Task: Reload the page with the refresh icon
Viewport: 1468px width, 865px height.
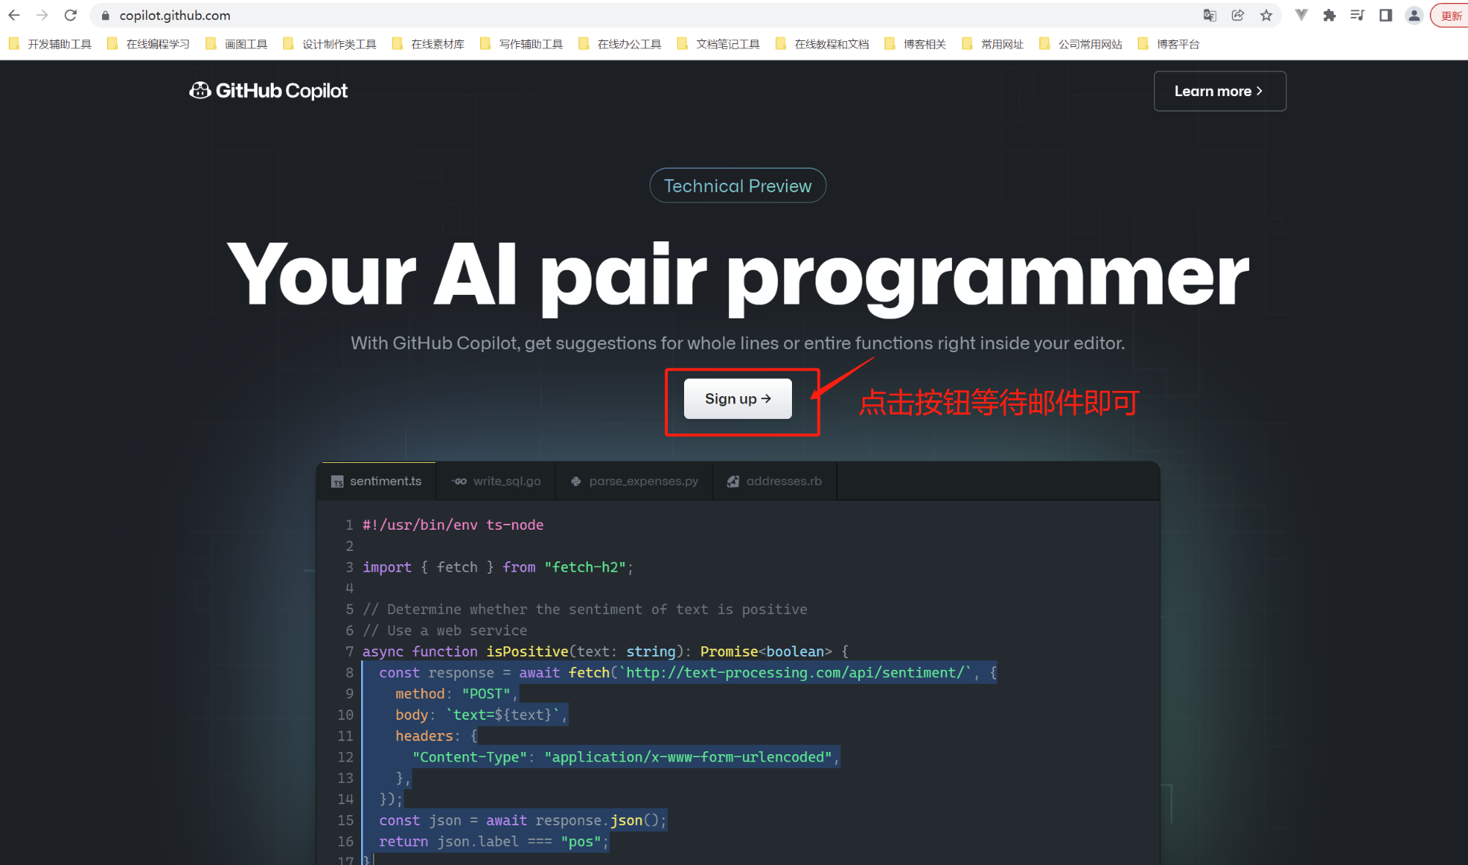Action: pyautogui.click(x=70, y=15)
